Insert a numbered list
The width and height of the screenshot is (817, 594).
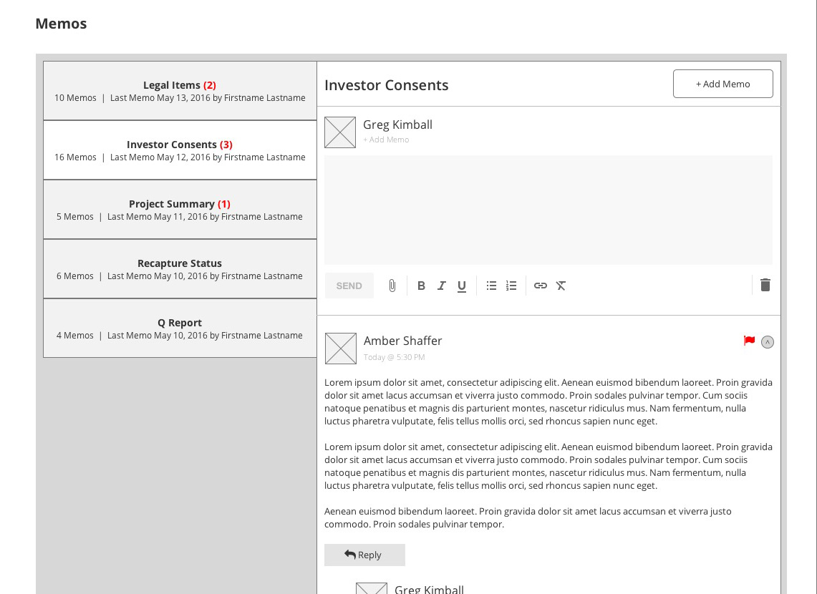[x=511, y=286]
